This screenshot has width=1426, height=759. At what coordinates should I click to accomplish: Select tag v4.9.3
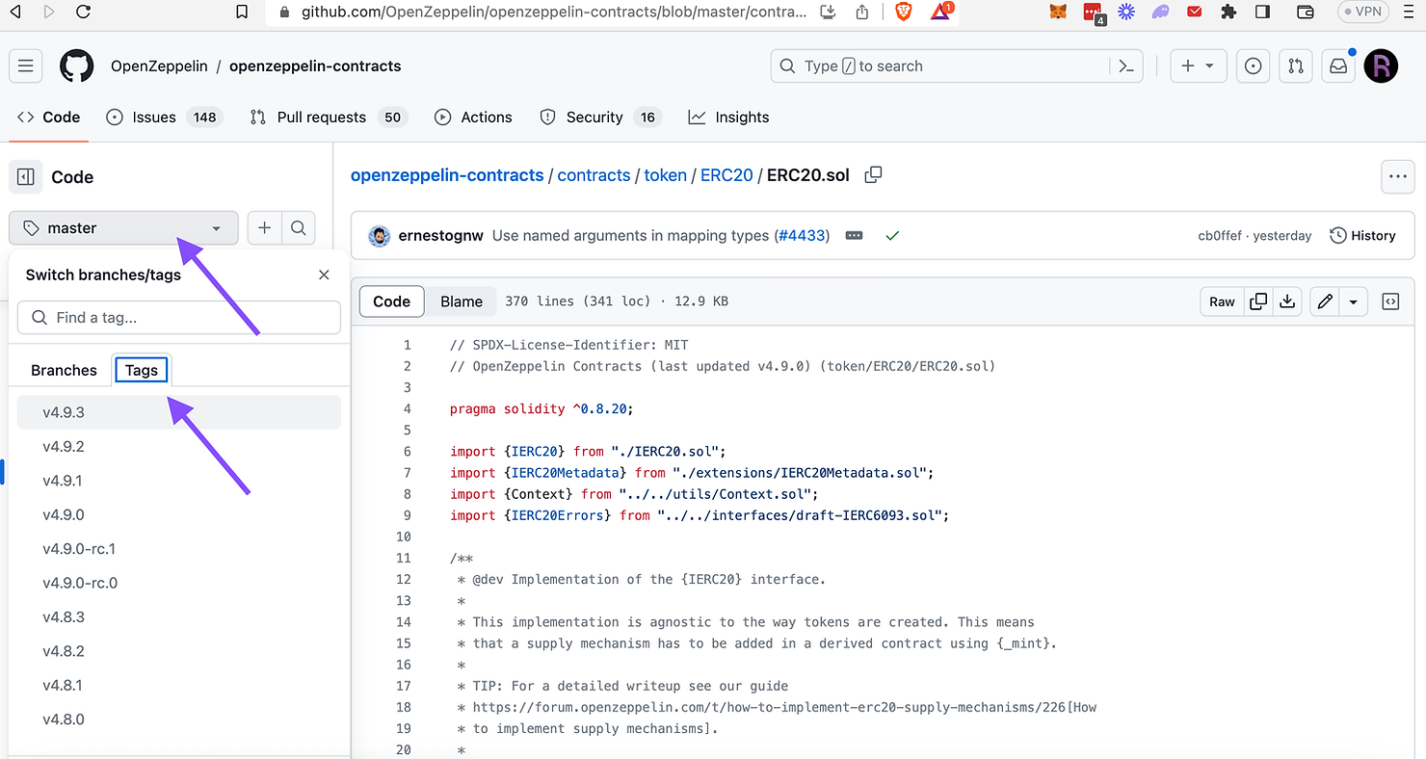179,412
